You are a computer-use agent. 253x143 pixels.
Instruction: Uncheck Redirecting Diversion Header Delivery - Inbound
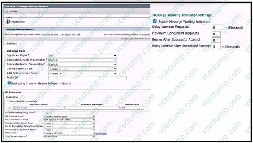(9, 83)
